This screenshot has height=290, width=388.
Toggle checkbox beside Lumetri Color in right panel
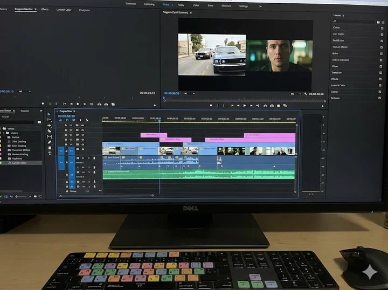380,86
